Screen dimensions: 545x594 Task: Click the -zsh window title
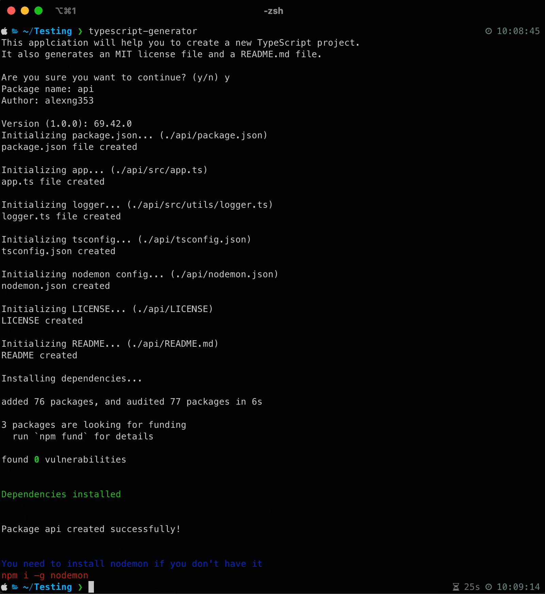click(273, 11)
